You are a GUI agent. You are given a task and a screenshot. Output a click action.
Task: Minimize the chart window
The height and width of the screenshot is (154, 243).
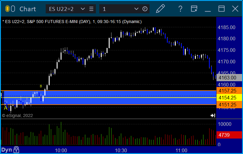(208, 11)
